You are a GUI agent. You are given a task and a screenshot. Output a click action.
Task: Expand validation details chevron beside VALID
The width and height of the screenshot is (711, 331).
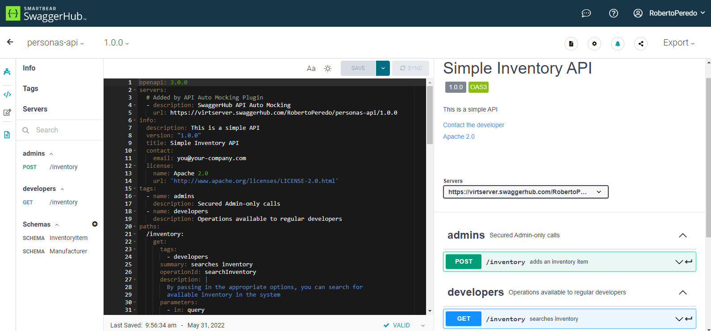(423, 326)
